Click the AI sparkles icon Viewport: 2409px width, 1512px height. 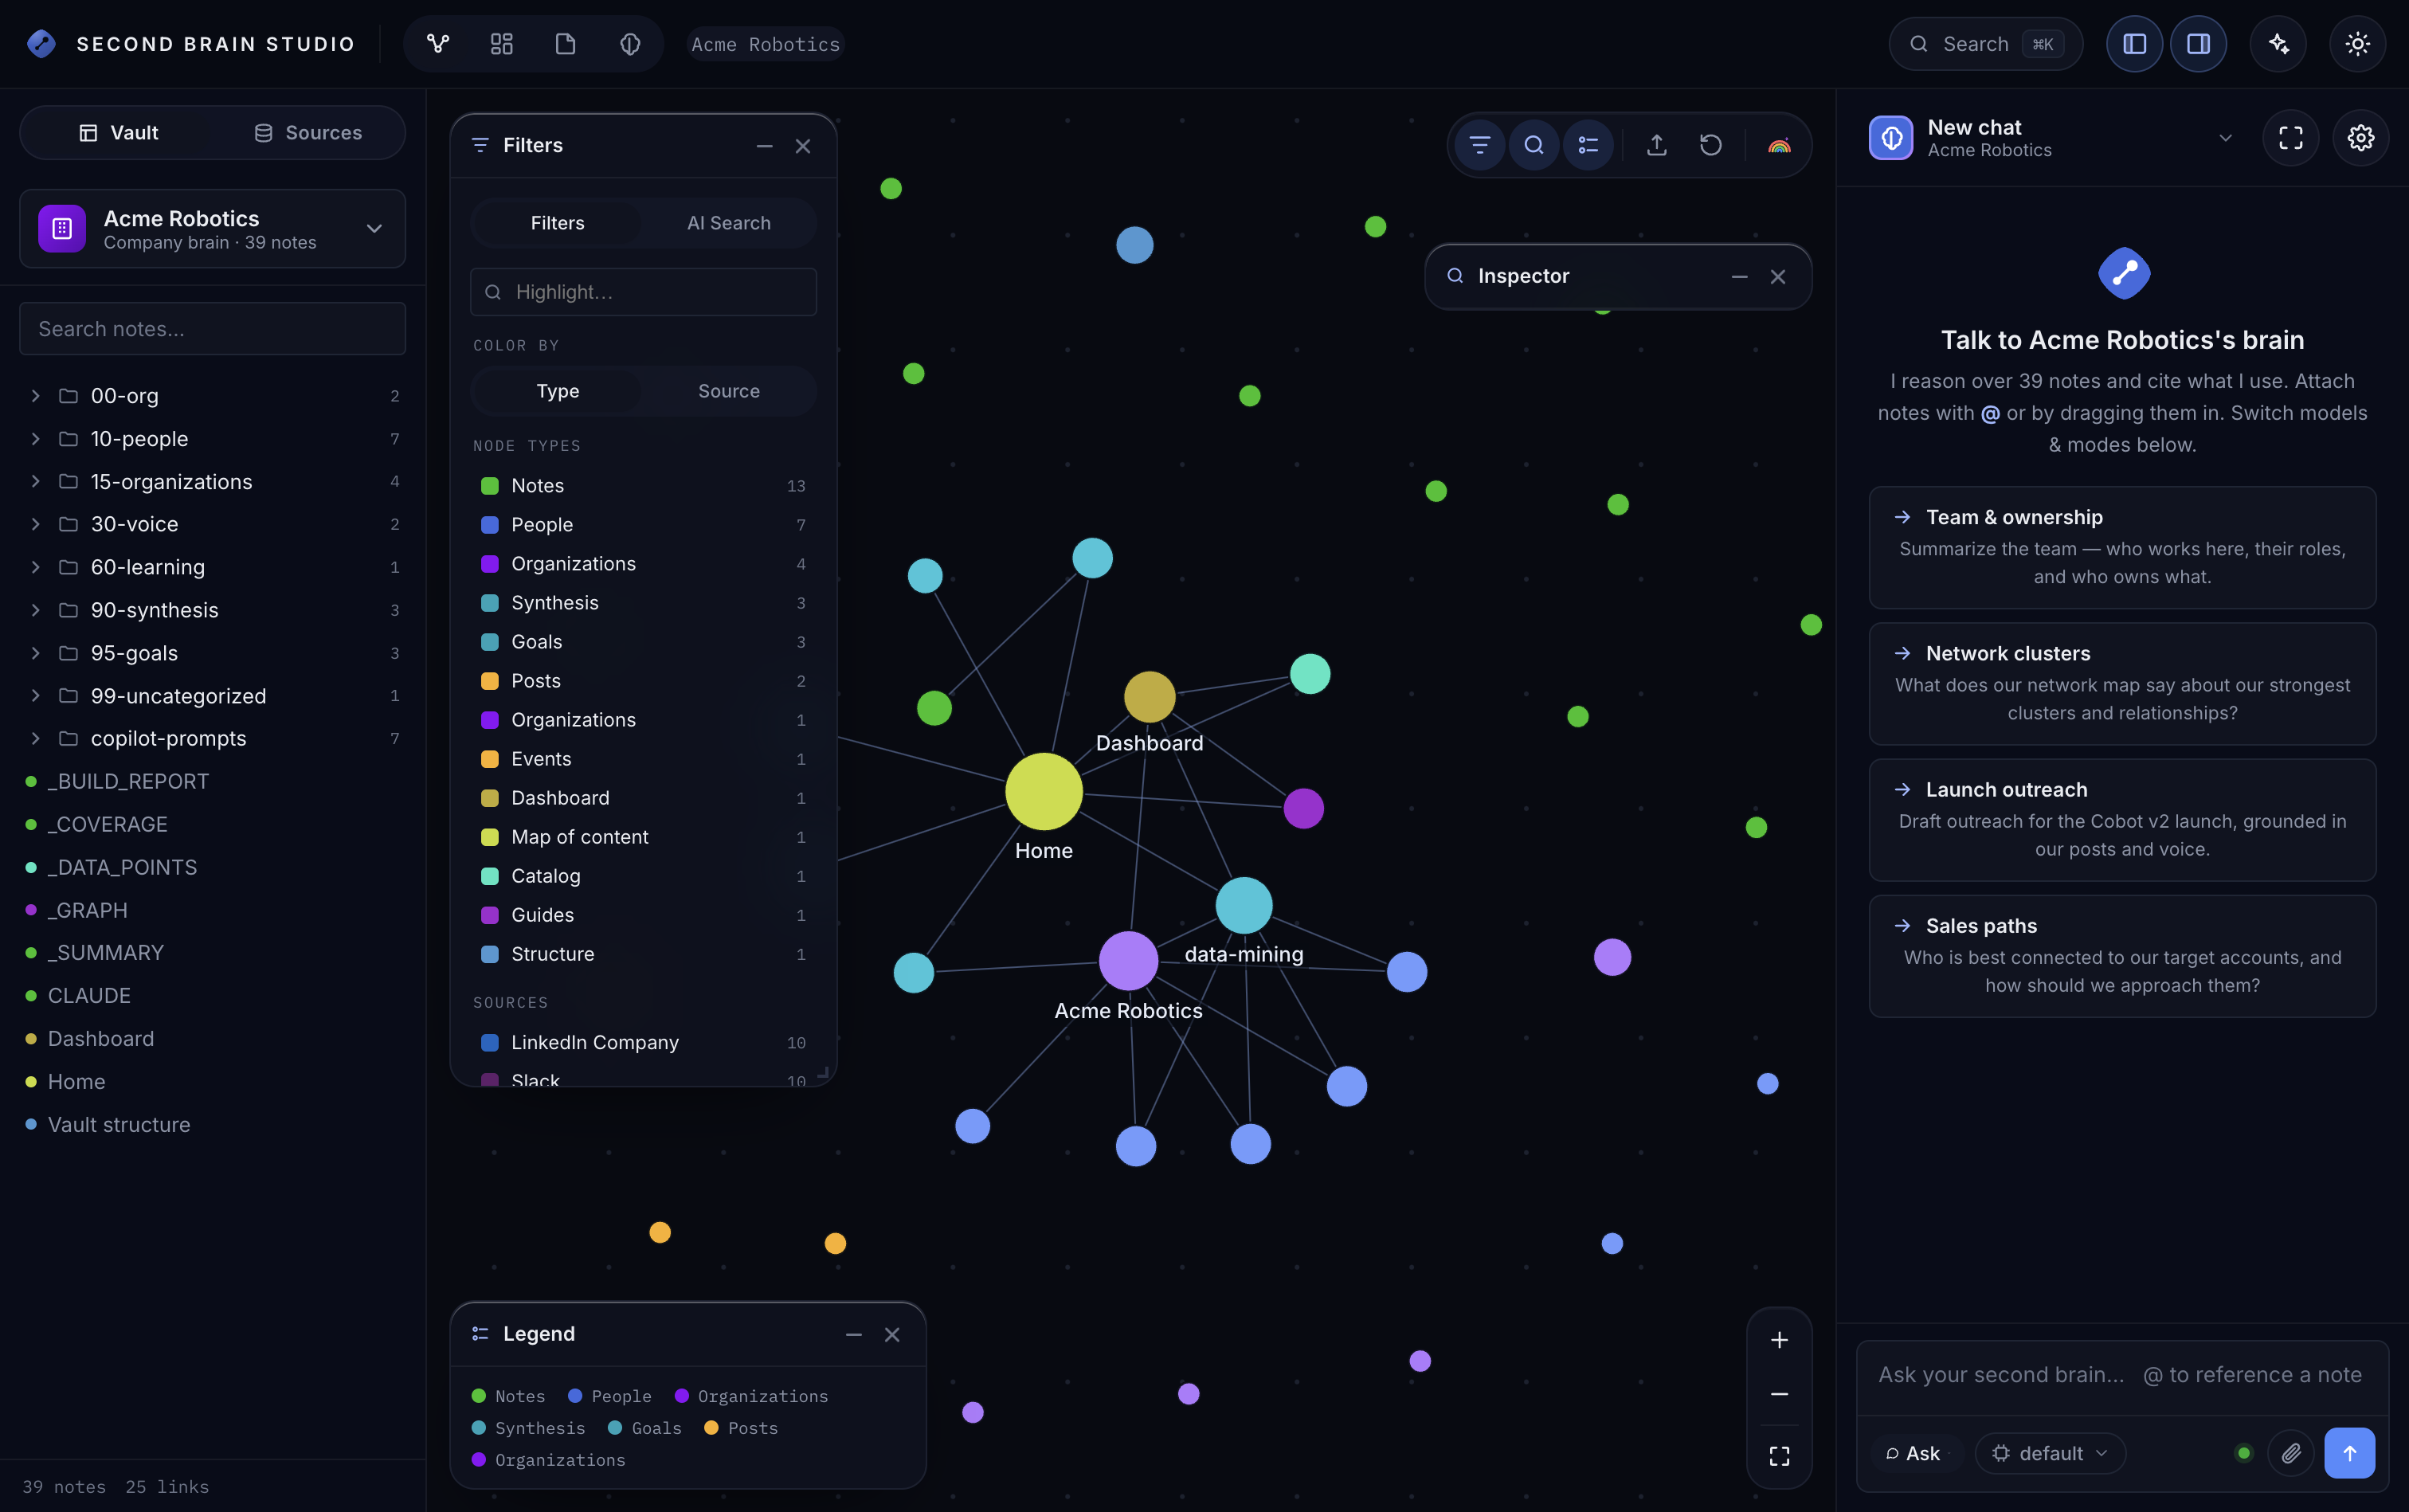click(x=2278, y=44)
